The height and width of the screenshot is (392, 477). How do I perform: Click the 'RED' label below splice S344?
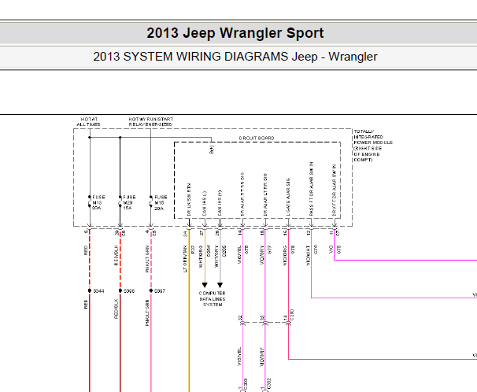(86, 305)
